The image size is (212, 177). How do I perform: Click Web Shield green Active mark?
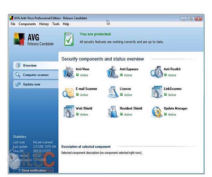[x=77, y=114]
